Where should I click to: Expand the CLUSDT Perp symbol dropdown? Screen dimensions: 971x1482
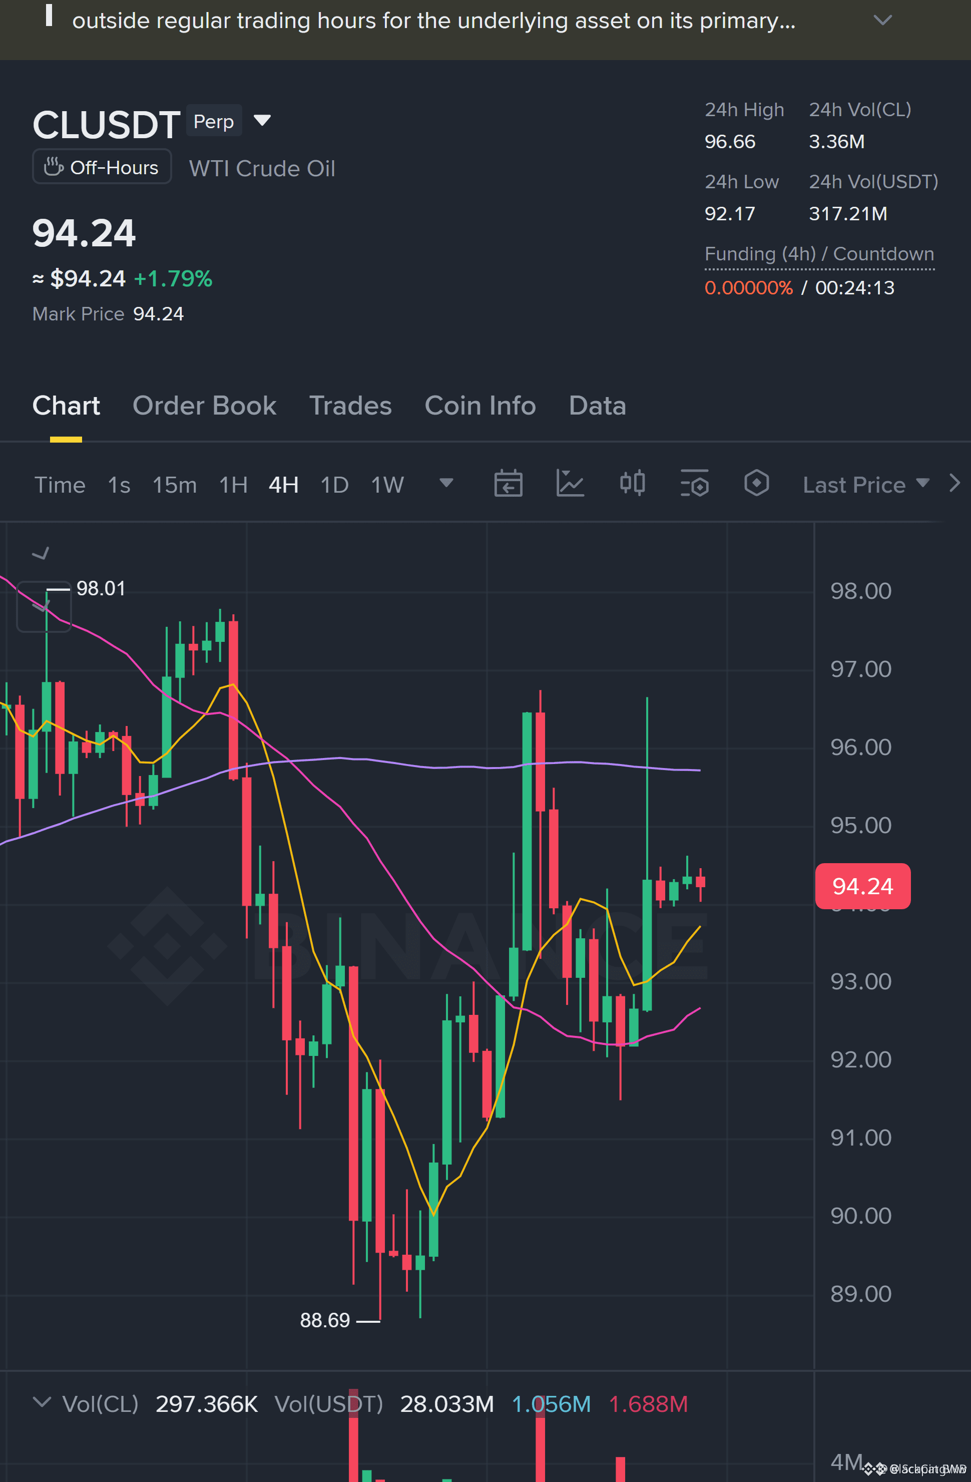262,120
